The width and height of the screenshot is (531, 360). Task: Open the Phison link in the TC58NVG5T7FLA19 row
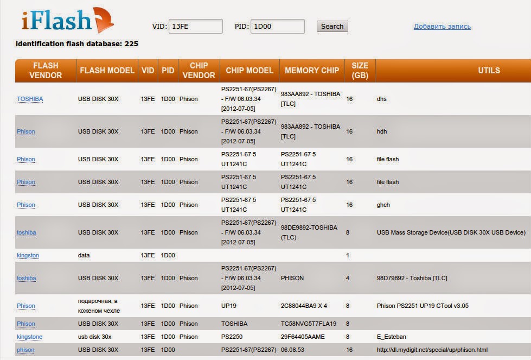(25, 324)
